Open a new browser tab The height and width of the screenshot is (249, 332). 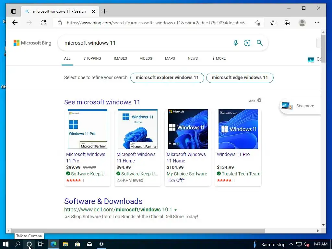click(105, 11)
